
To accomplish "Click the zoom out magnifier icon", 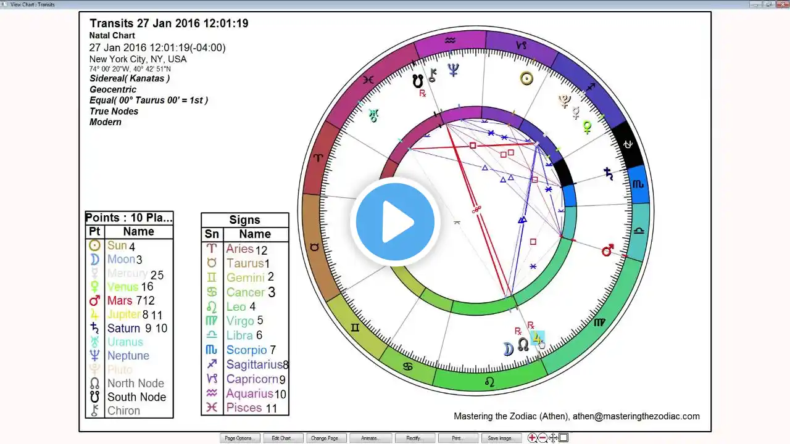I will click(x=543, y=438).
